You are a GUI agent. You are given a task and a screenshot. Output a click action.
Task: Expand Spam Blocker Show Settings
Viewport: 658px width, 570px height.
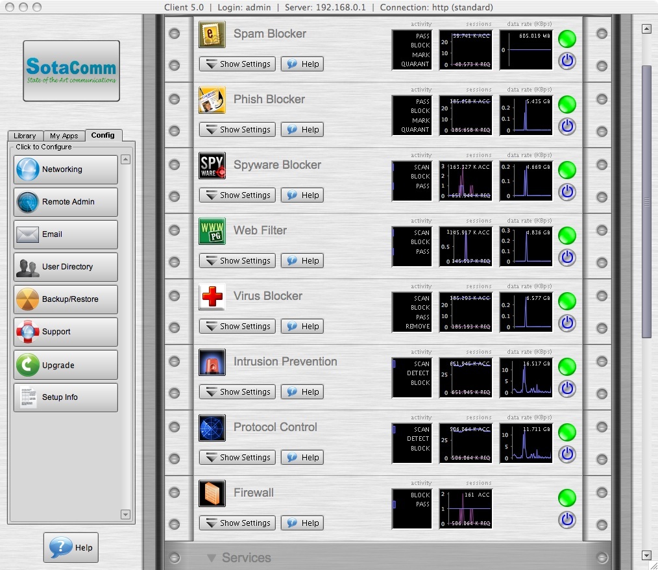click(x=237, y=64)
